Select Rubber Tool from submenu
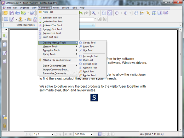 pyautogui.click(x=92, y=75)
